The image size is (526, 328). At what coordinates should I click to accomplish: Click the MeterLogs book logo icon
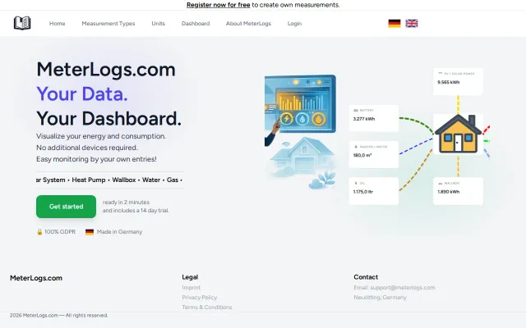point(22,23)
